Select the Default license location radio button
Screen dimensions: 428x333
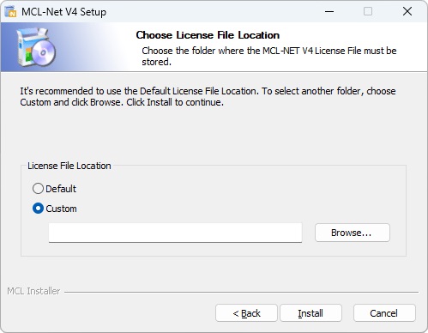[38, 189]
